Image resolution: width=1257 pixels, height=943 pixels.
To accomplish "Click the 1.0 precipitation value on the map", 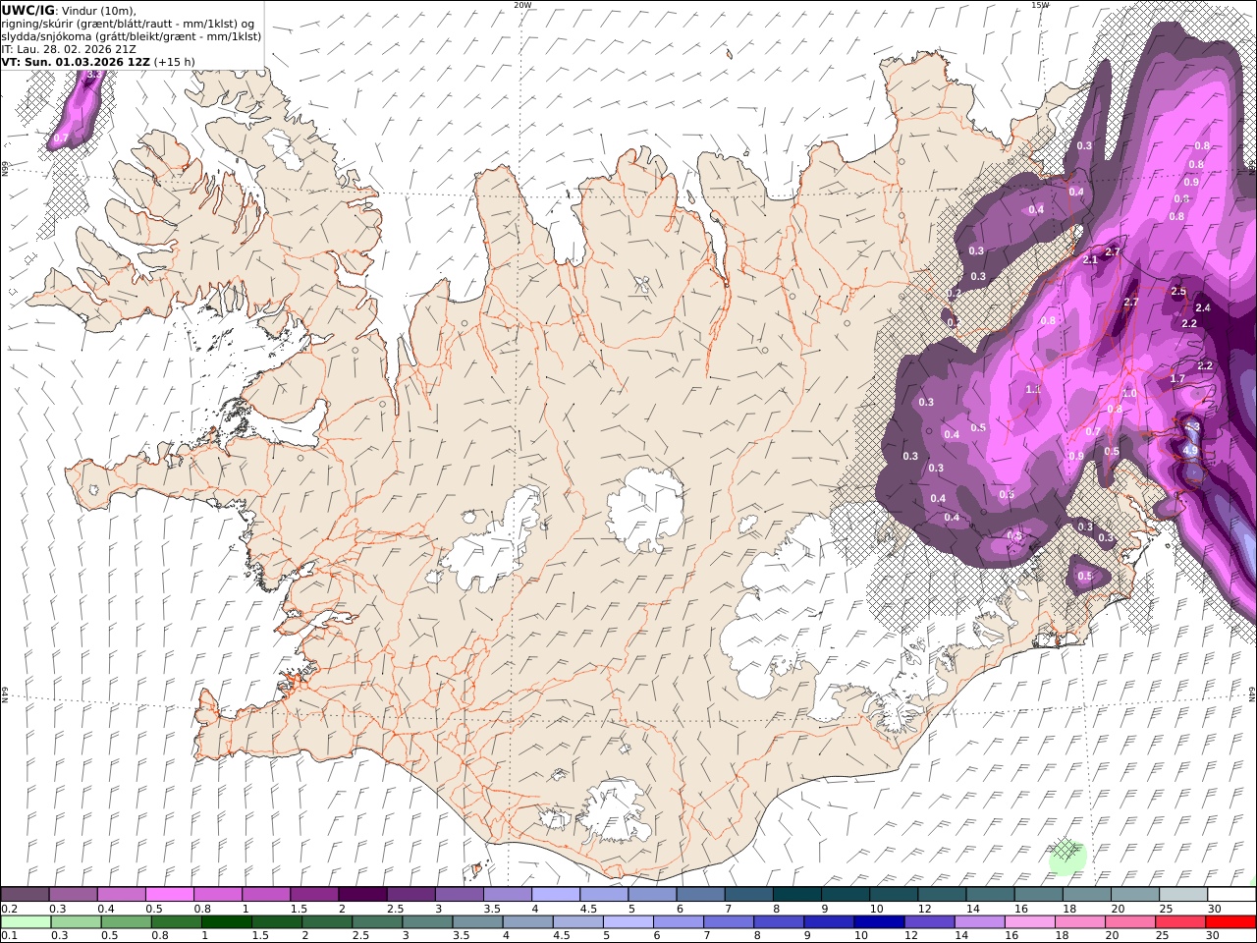I will pos(1129,393).
